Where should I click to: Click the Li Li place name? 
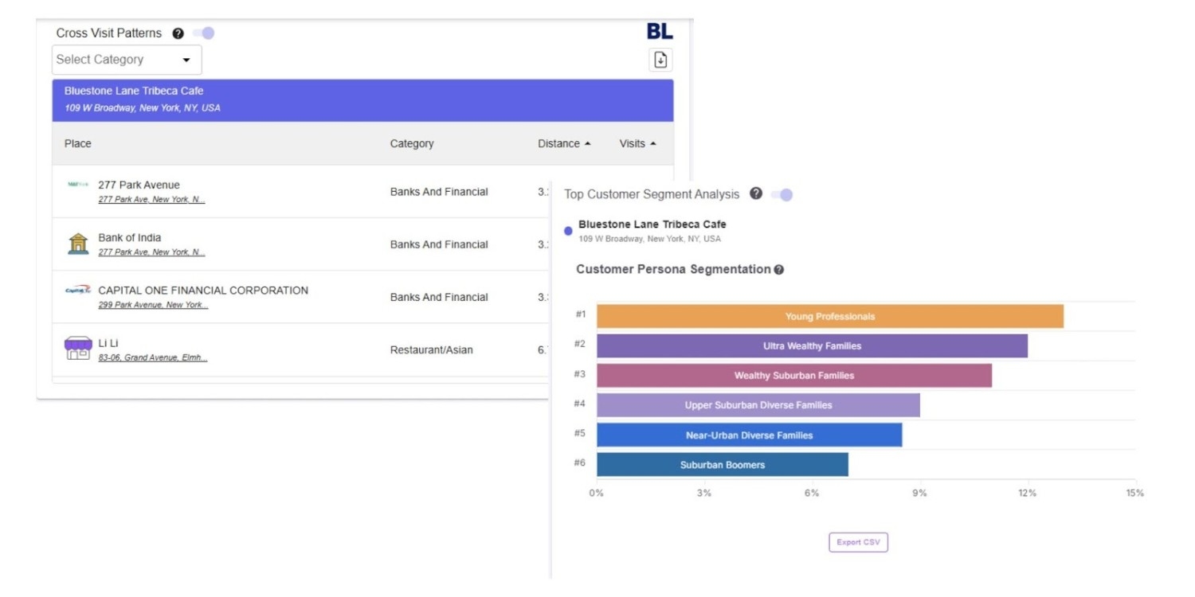(108, 343)
